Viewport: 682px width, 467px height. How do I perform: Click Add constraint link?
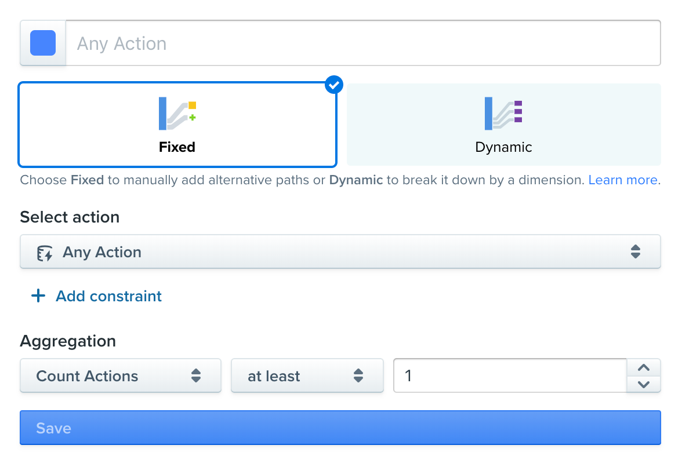click(x=108, y=296)
